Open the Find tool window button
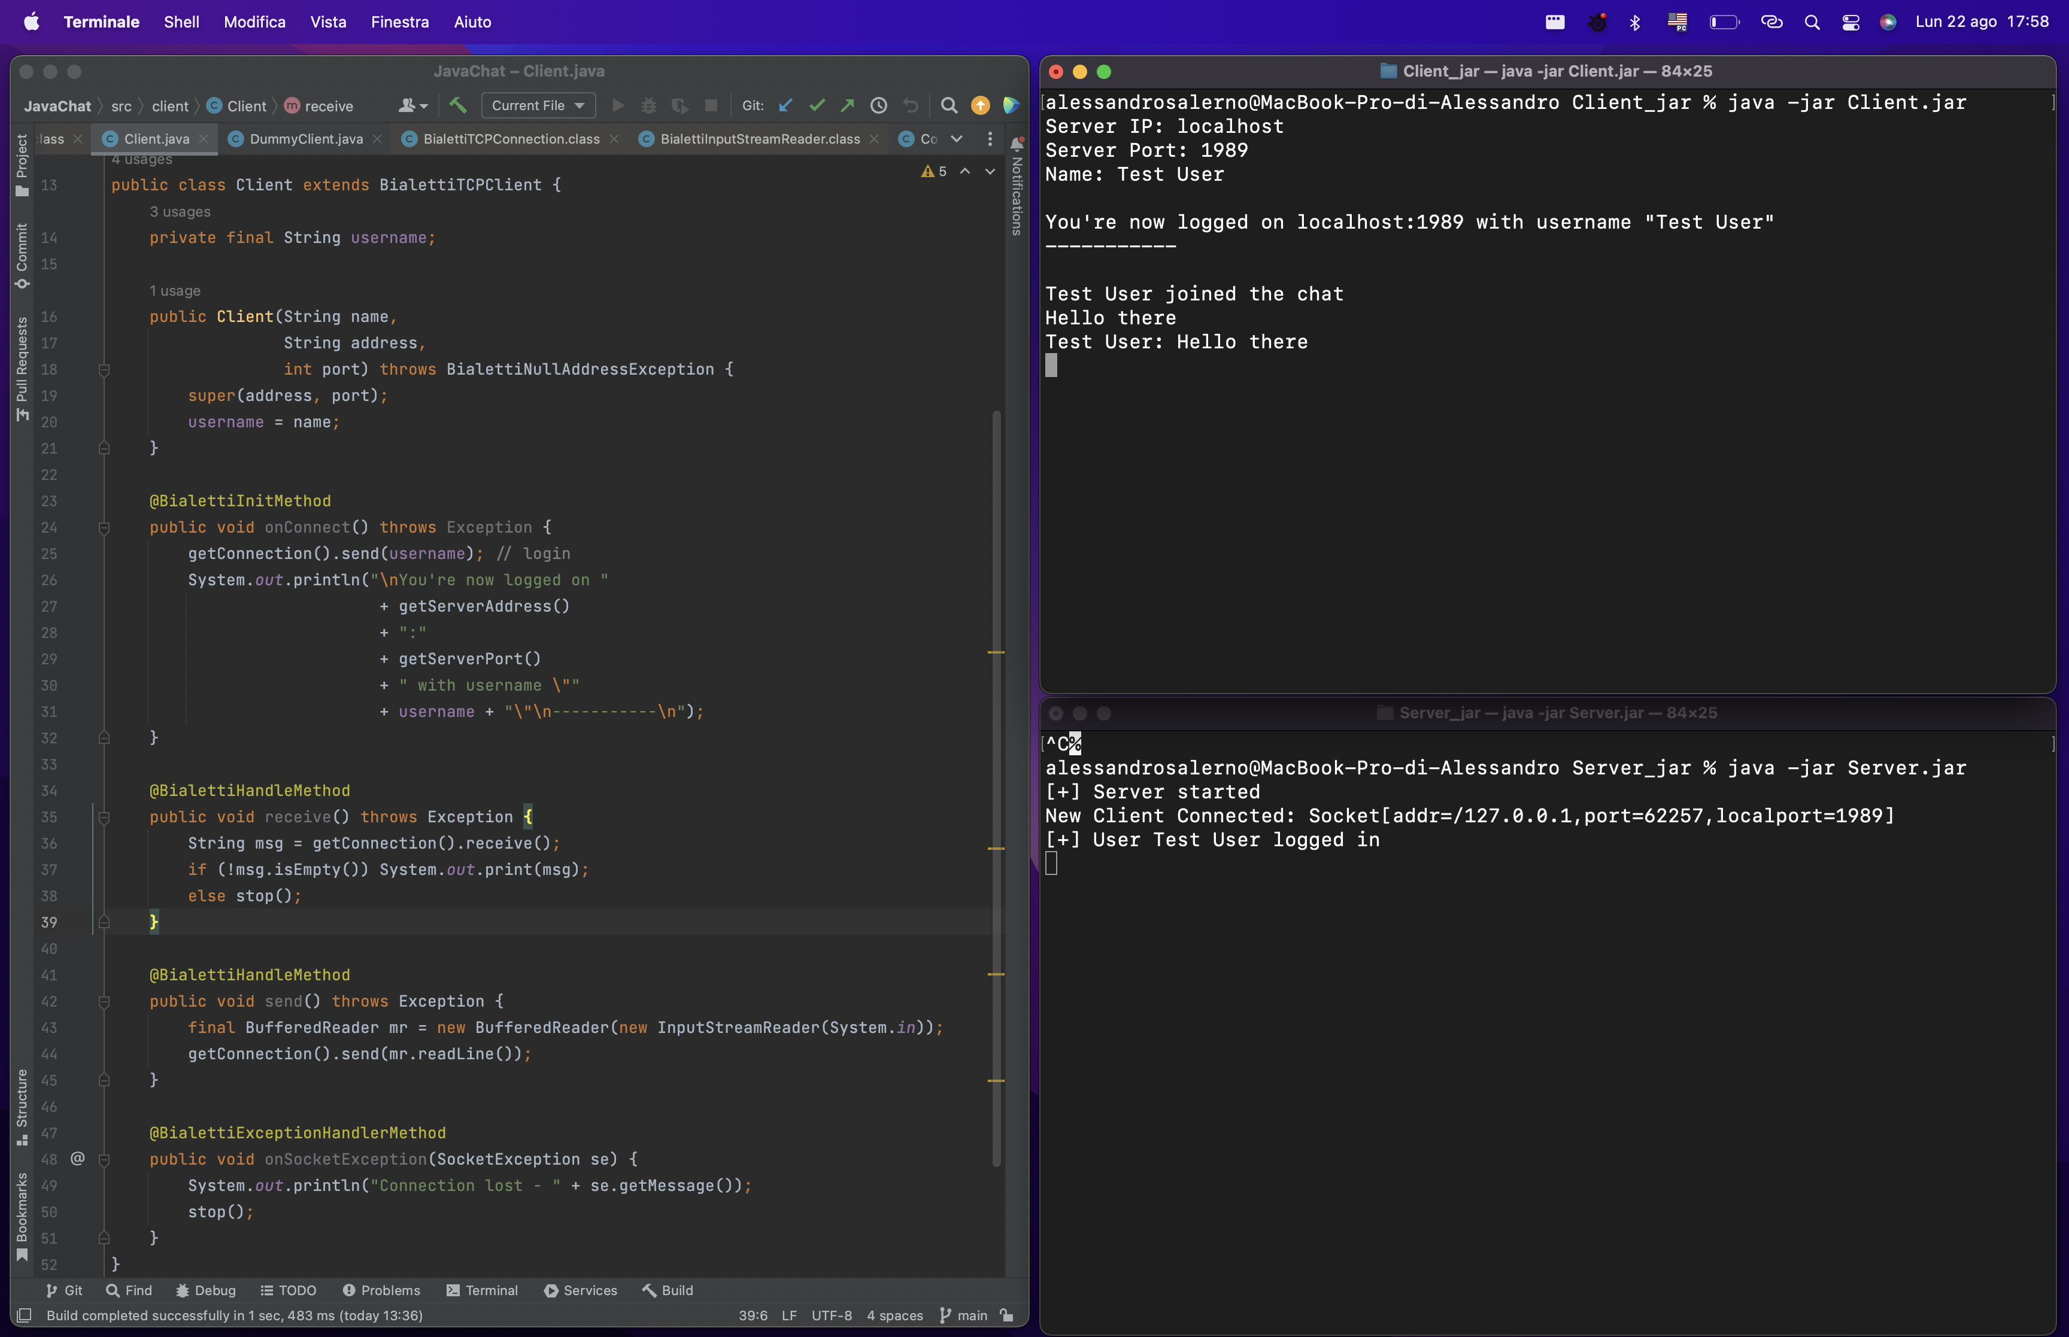Viewport: 2069px width, 1337px height. [x=129, y=1290]
